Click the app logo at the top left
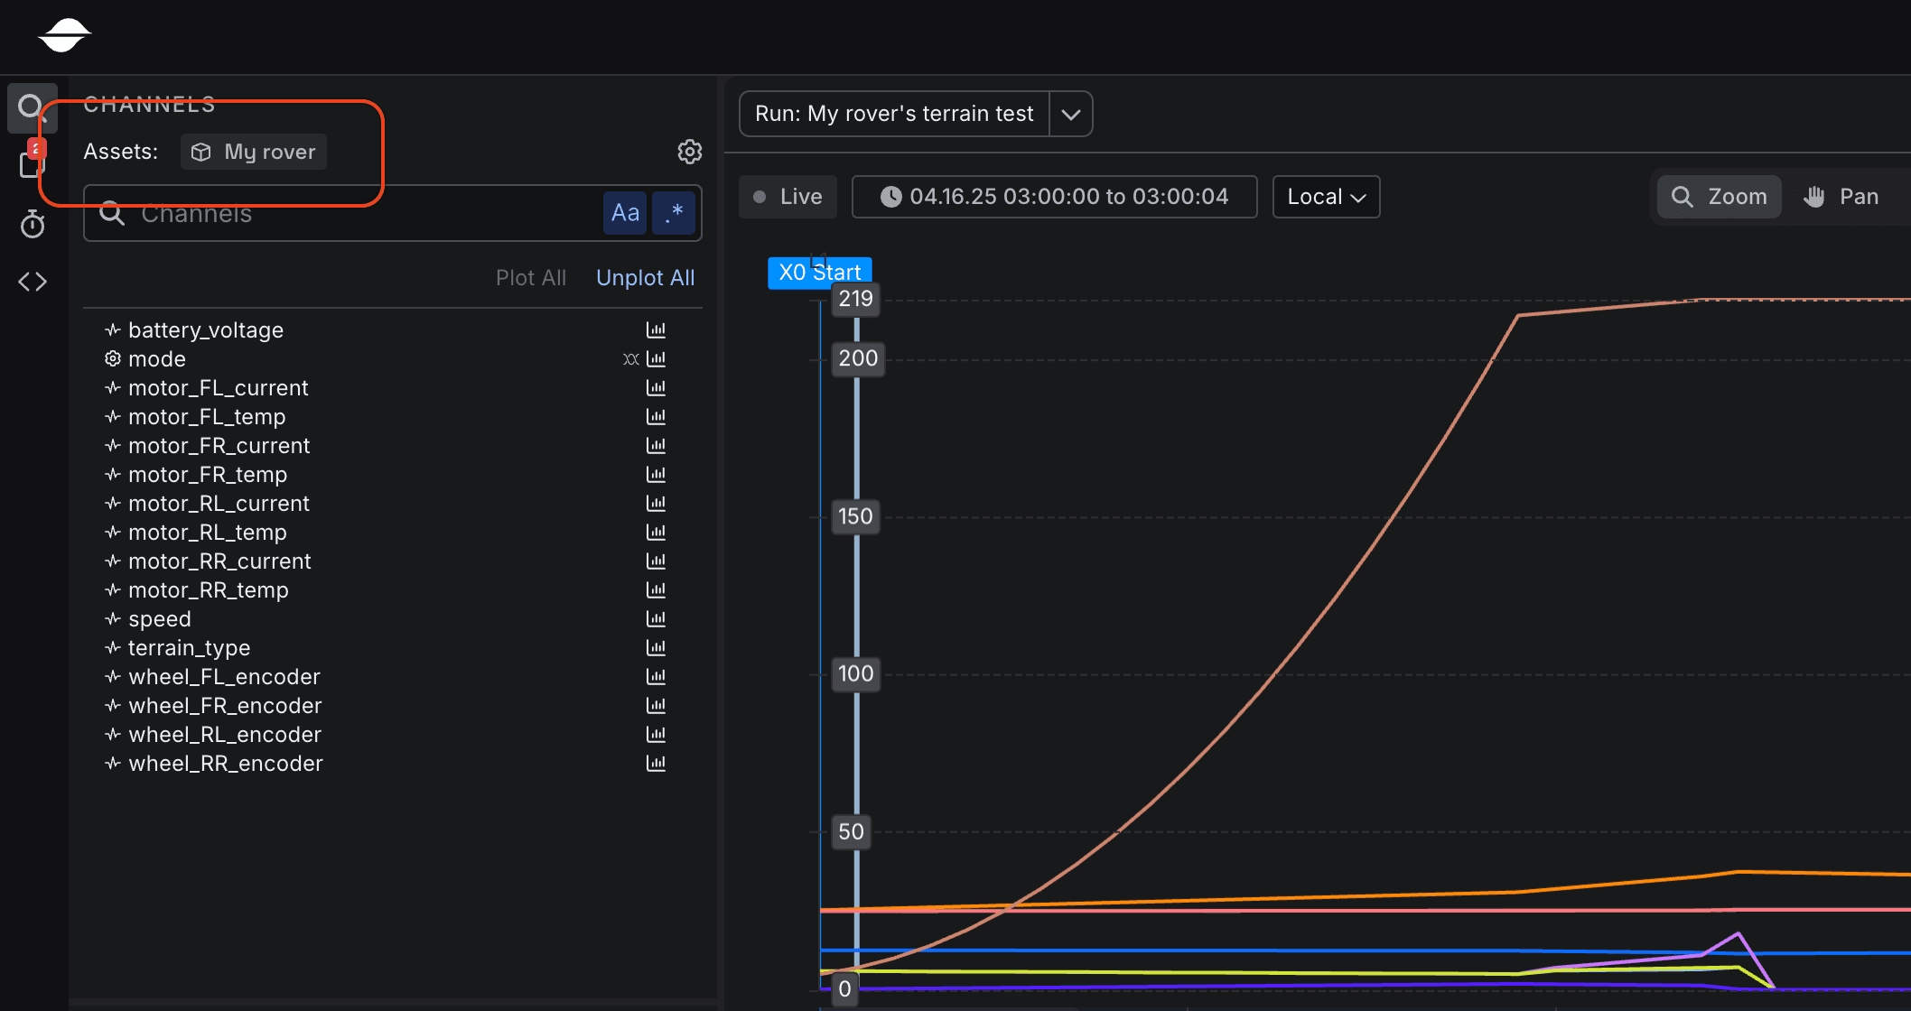The height and width of the screenshot is (1011, 1911). [x=64, y=35]
